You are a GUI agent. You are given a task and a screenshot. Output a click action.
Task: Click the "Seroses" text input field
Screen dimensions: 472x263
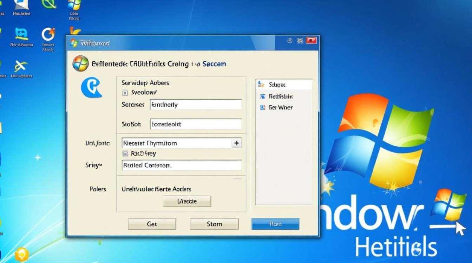[x=196, y=104]
